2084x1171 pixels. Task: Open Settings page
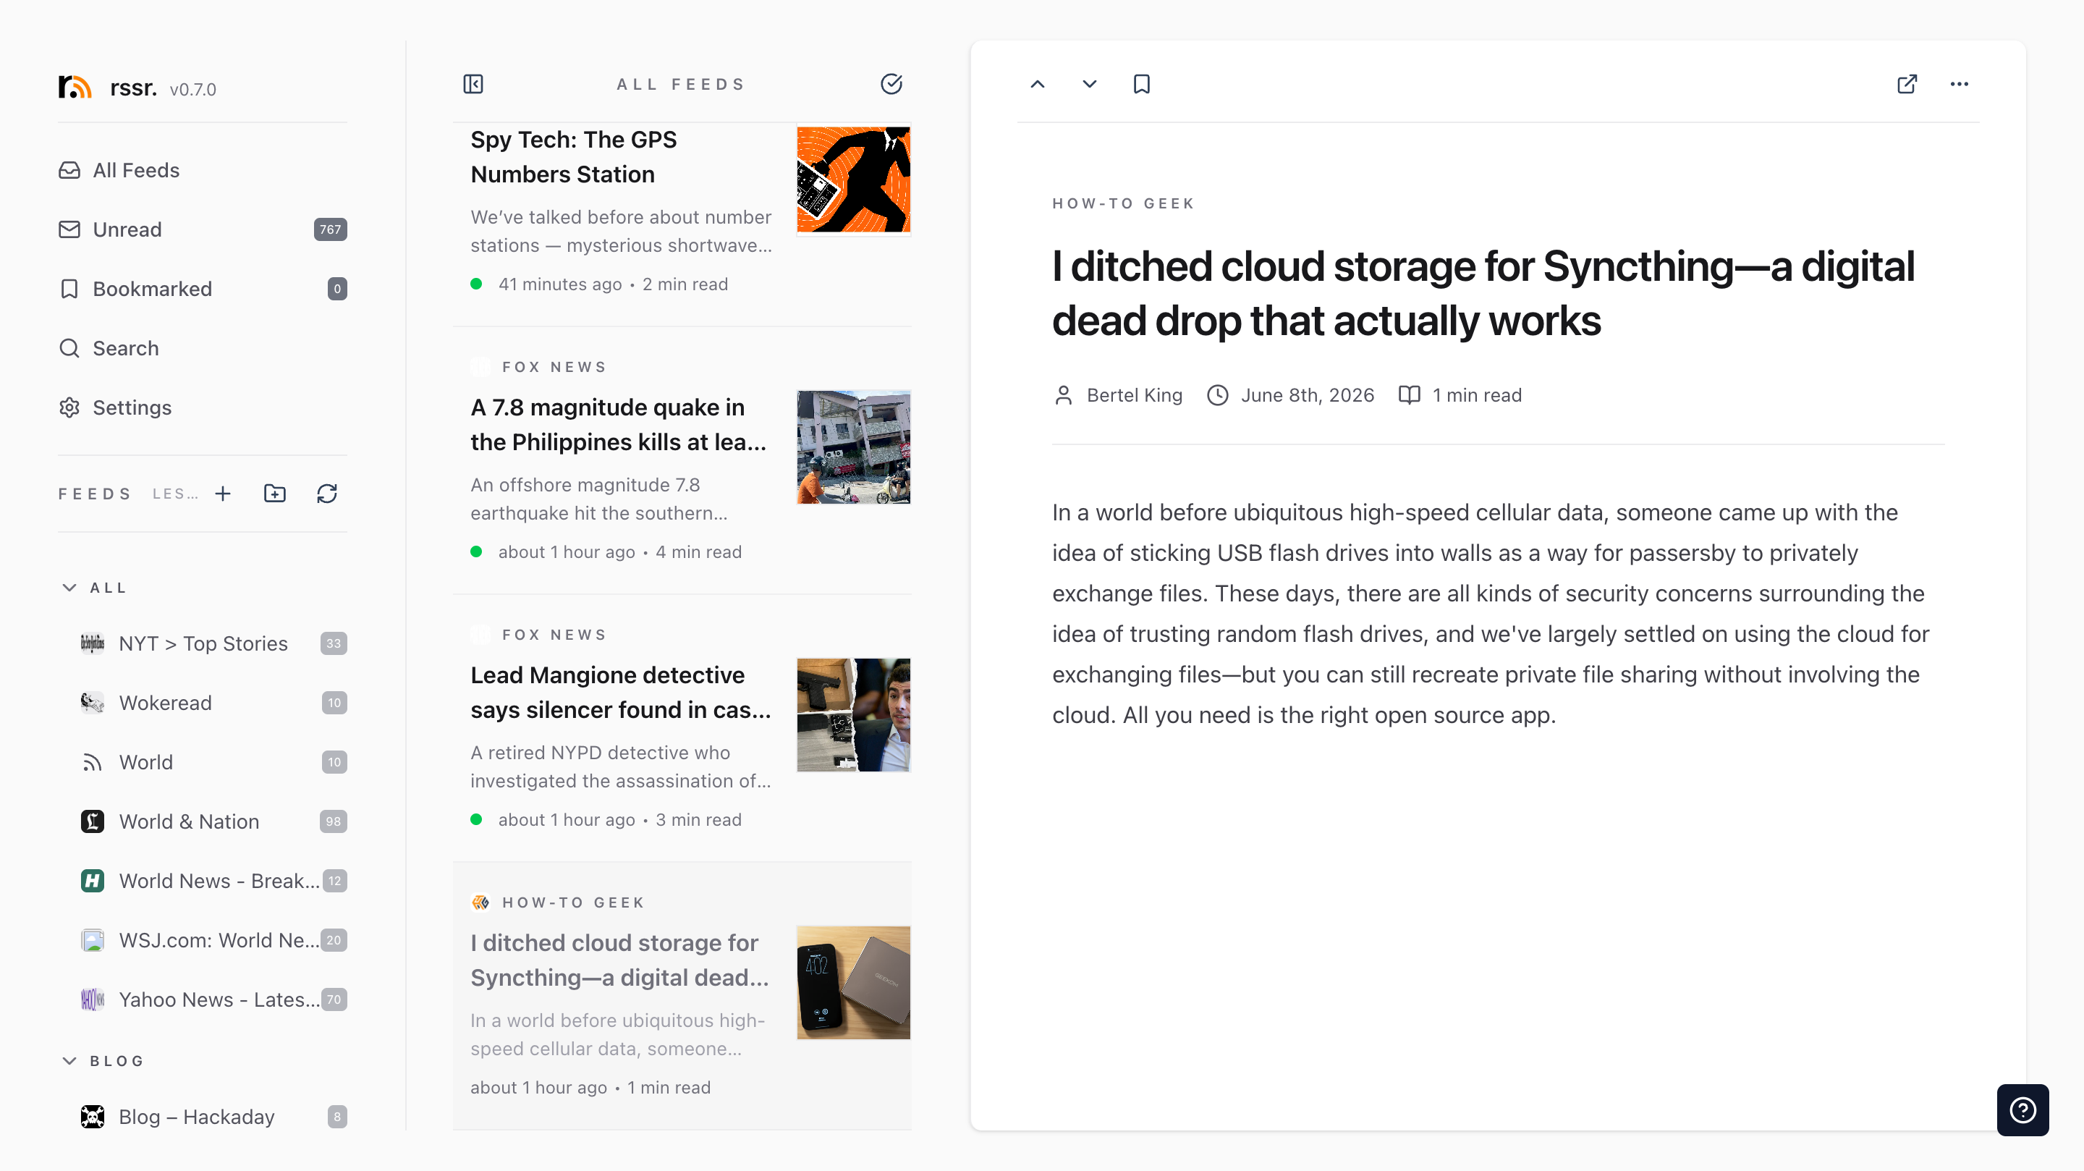tap(203, 408)
